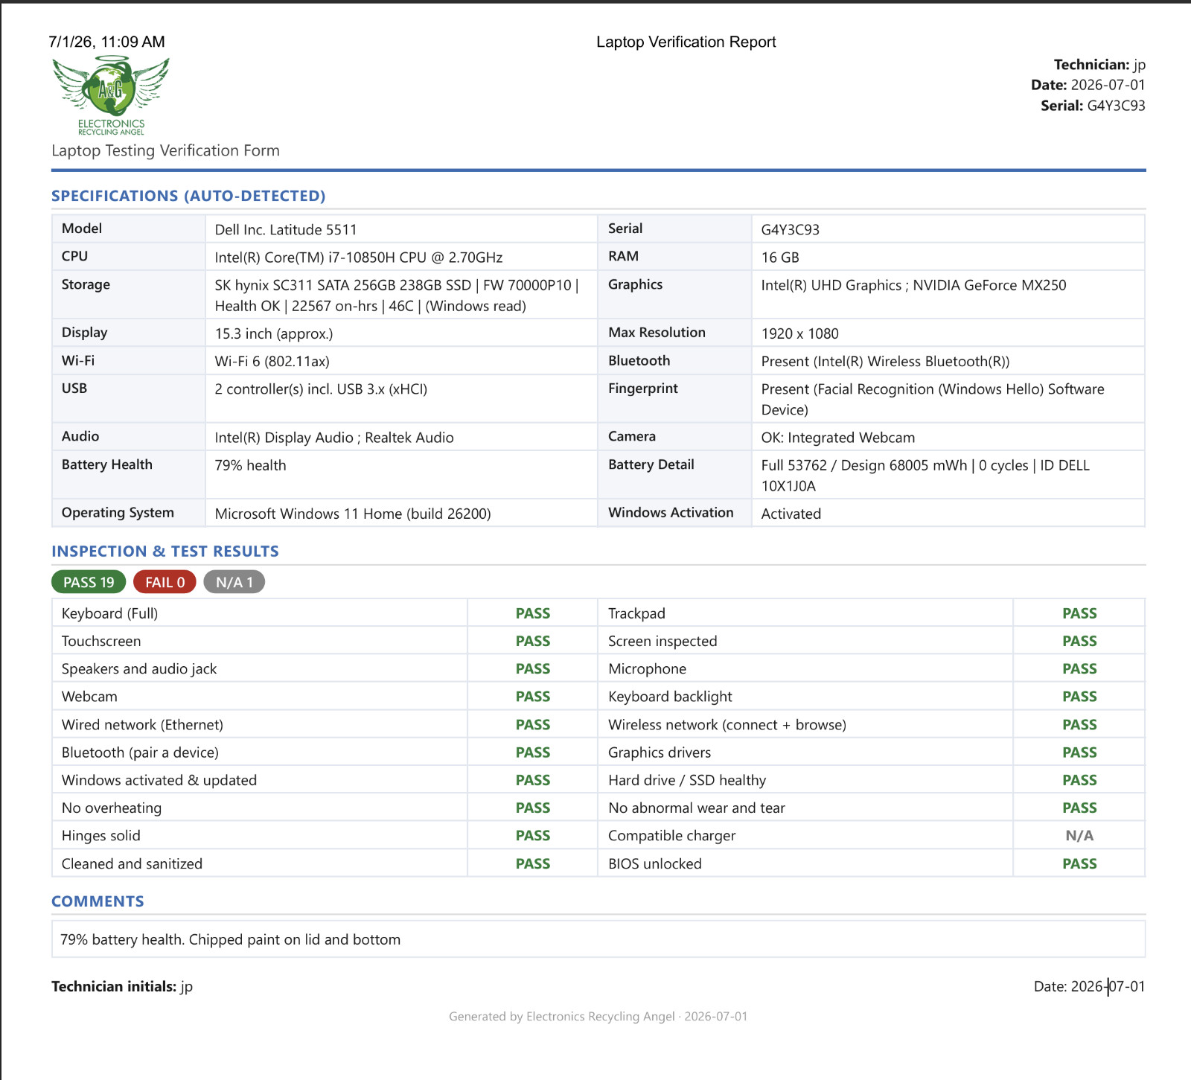Click the SK hynix SC311 storage description
The height and width of the screenshot is (1080, 1191).
397,295
